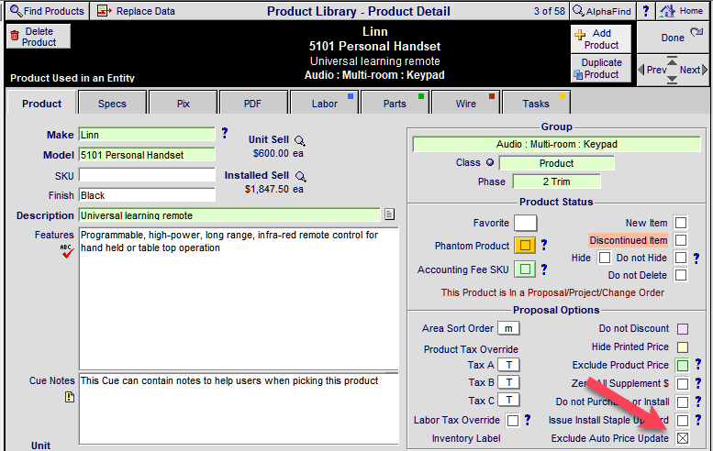Open AlphaFind search

[x=602, y=11]
